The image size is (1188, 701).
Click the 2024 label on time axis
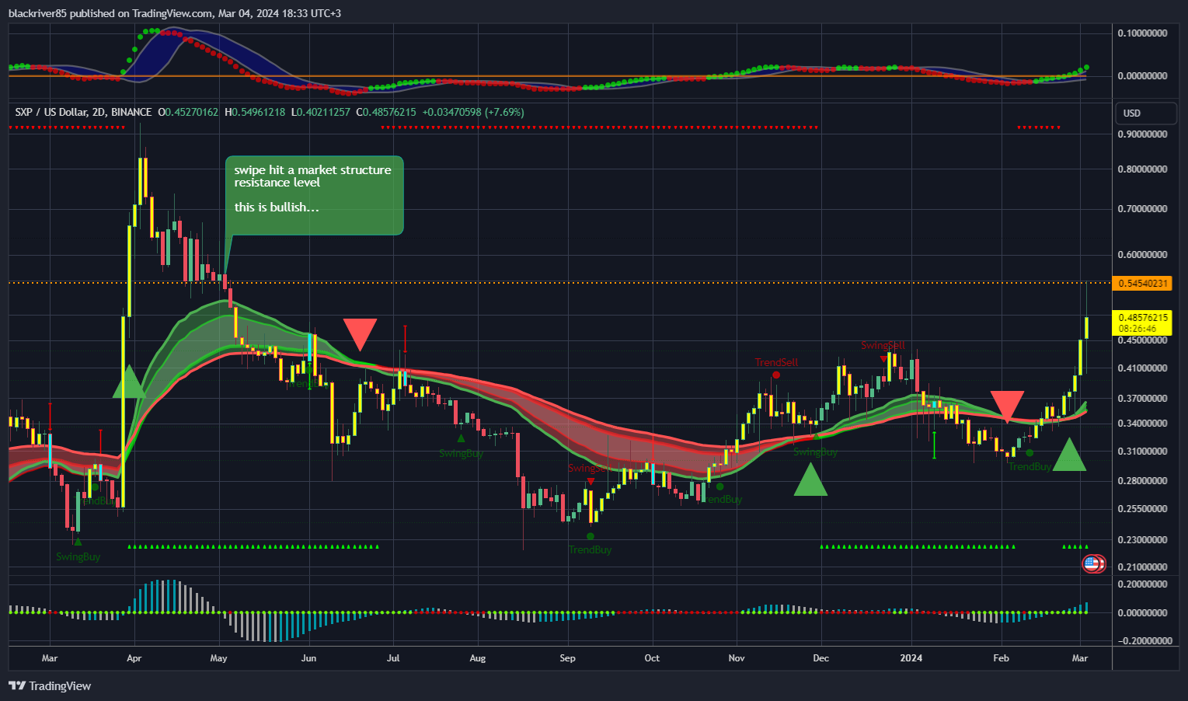911,658
